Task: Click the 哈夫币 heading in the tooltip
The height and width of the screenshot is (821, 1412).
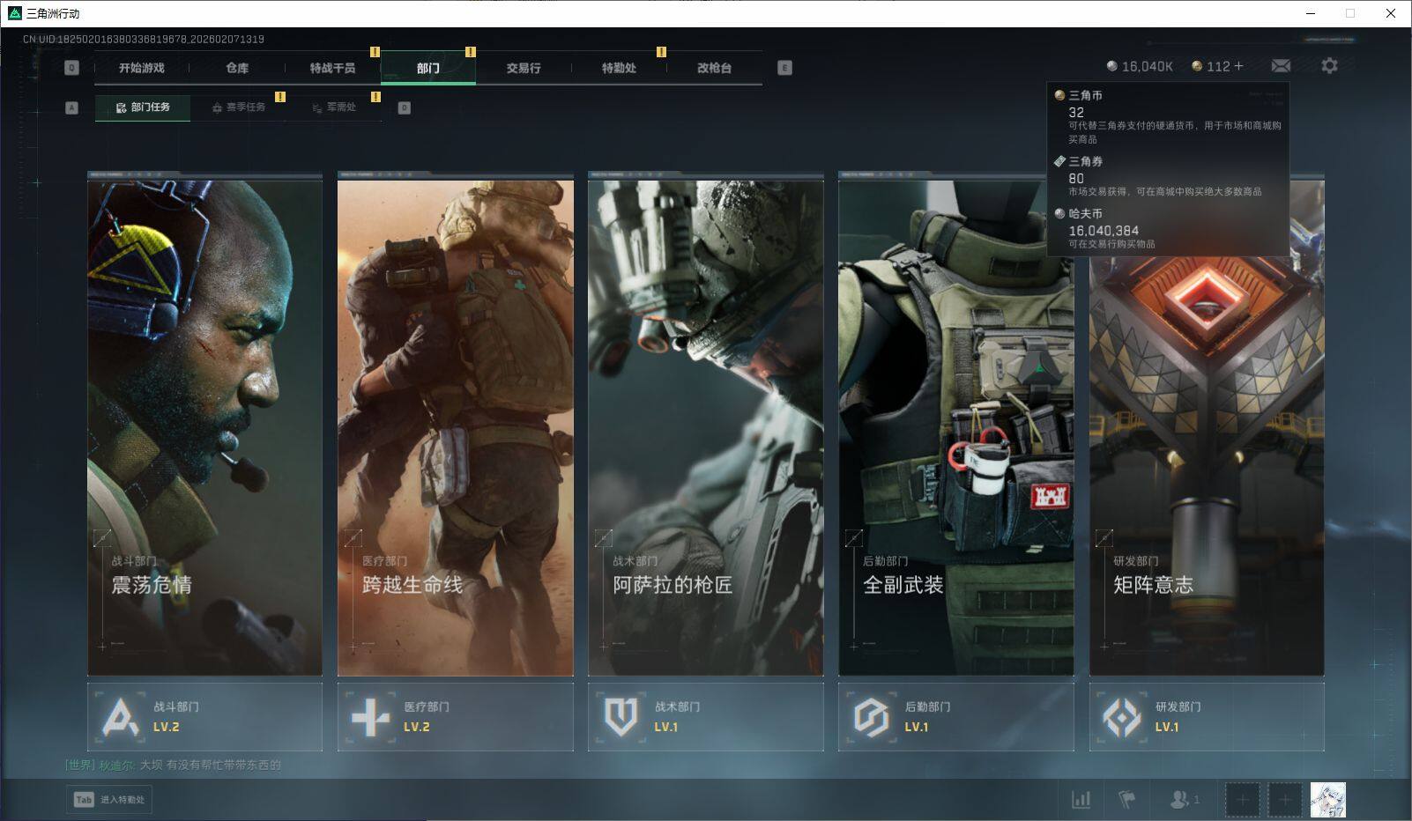Action: pyautogui.click(x=1085, y=213)
